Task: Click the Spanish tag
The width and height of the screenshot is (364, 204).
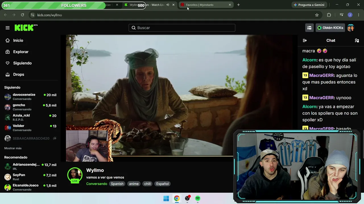Action: (x=117, y=184)
